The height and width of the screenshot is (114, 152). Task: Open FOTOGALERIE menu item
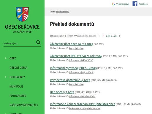[x=18, y=96]
